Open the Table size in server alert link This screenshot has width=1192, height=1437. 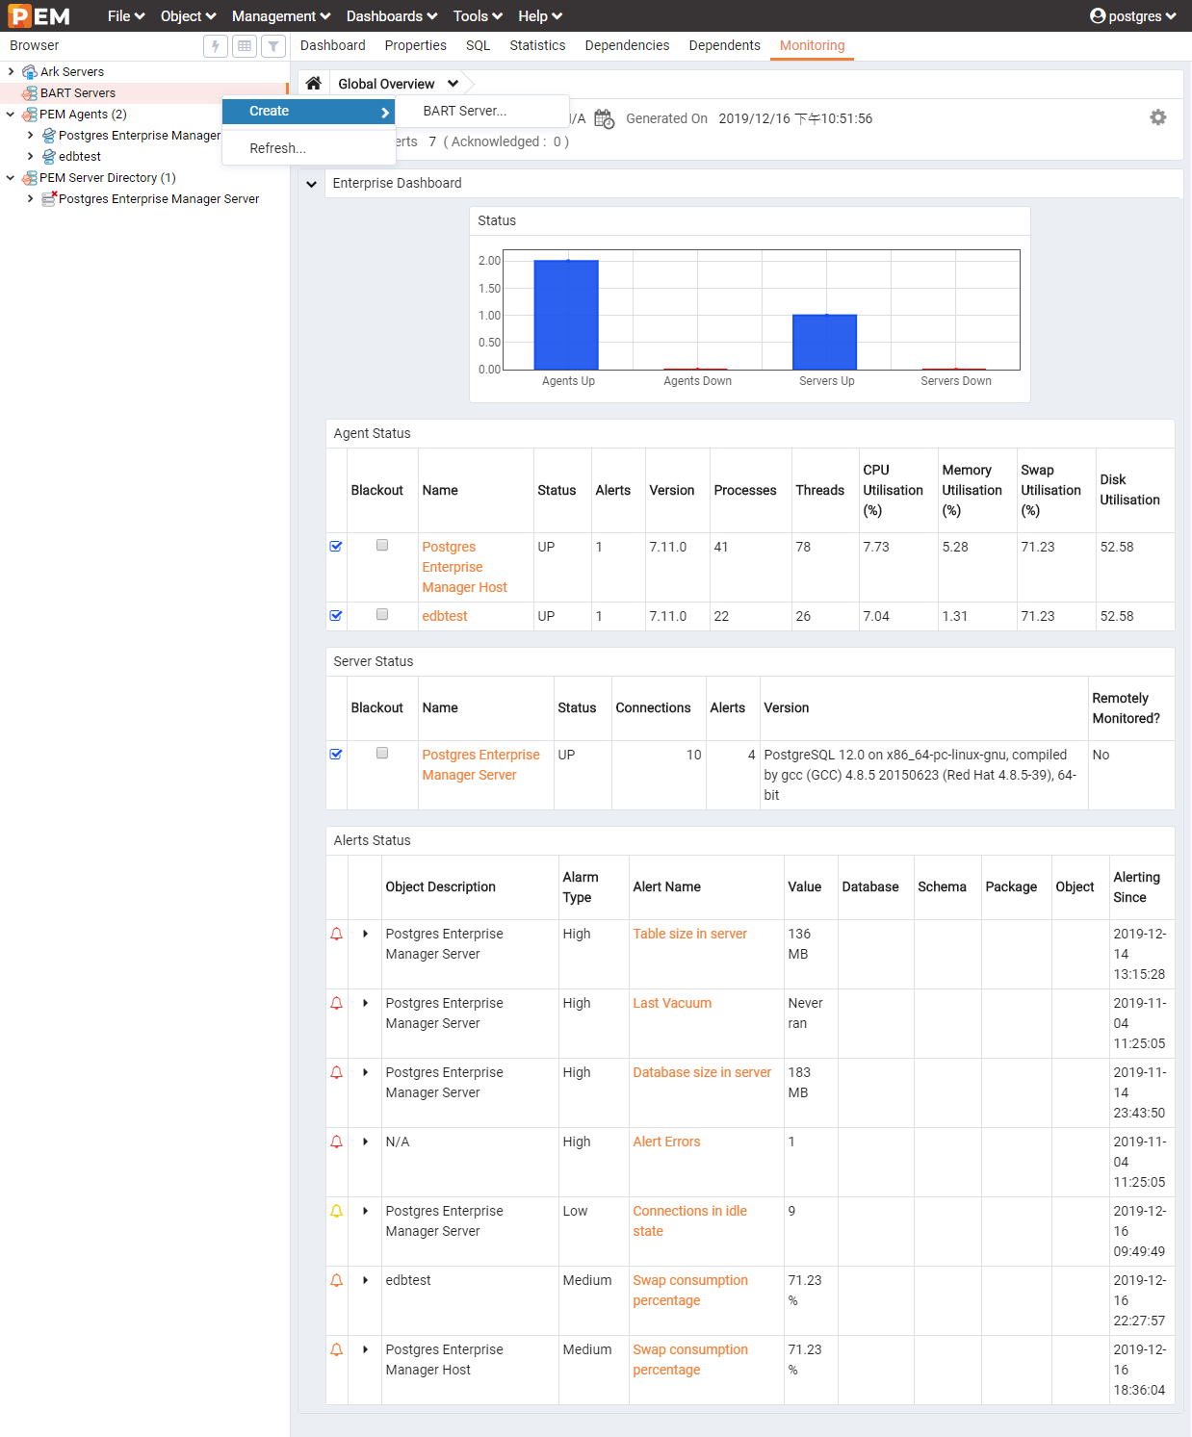pos(689,934)
